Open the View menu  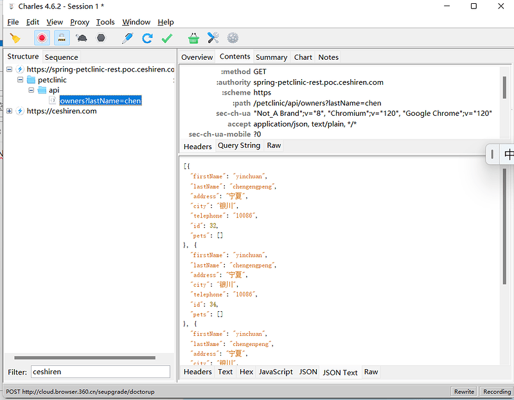coord(55,22)
